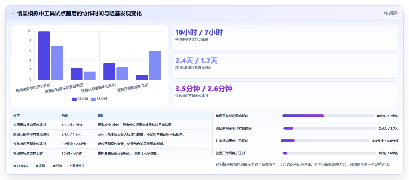The height and width of the screenshot is (180, 409).
Task: Click the 跨团队阻塞平均发现时间 progress label
Action: (234, 128)
